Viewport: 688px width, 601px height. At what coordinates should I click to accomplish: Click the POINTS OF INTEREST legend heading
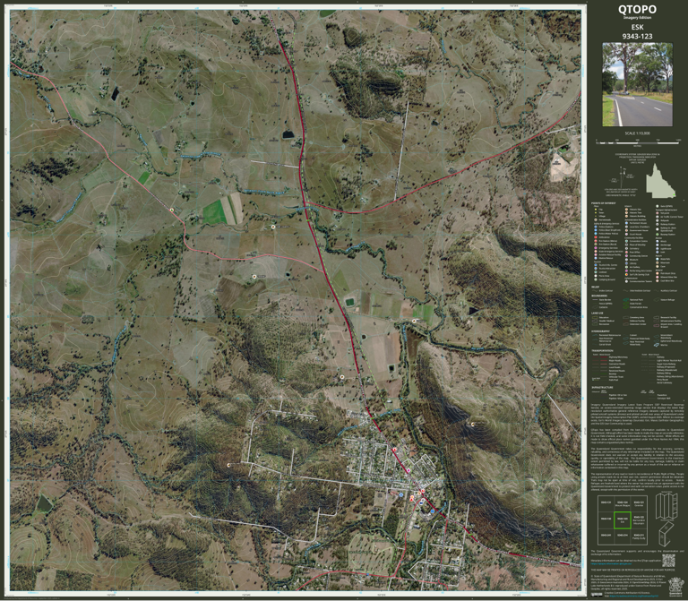point(603,203)
